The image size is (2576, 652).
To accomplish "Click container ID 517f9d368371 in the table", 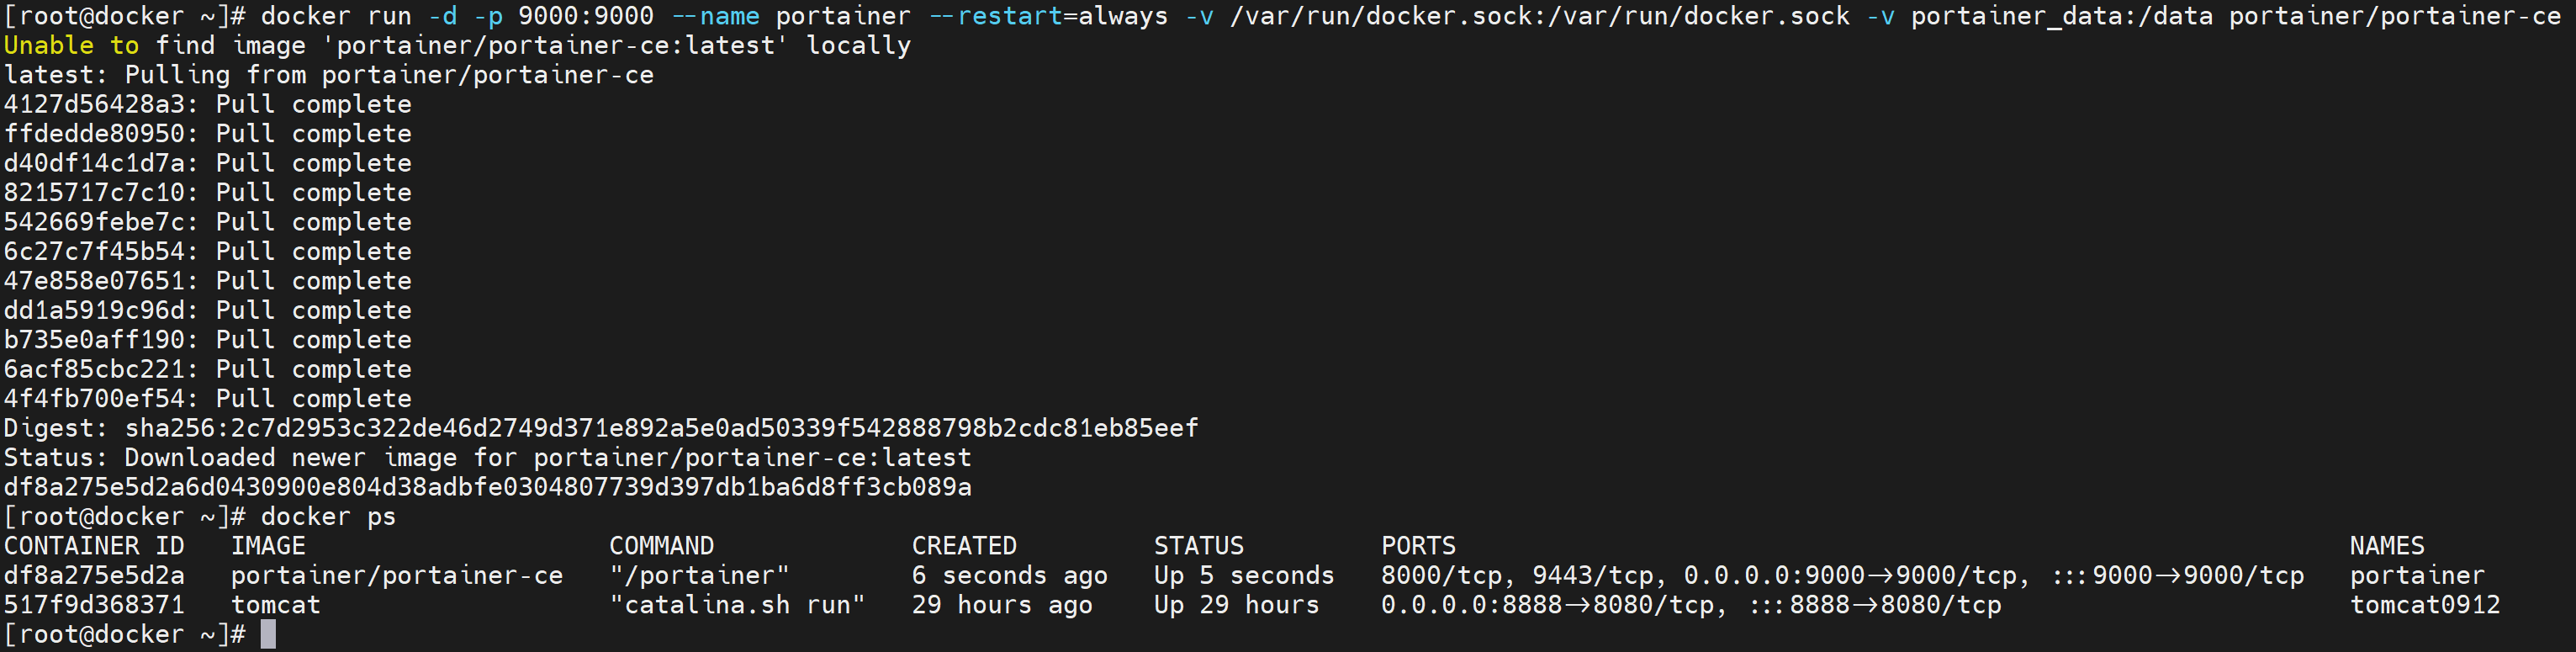I will pos(94,605).
